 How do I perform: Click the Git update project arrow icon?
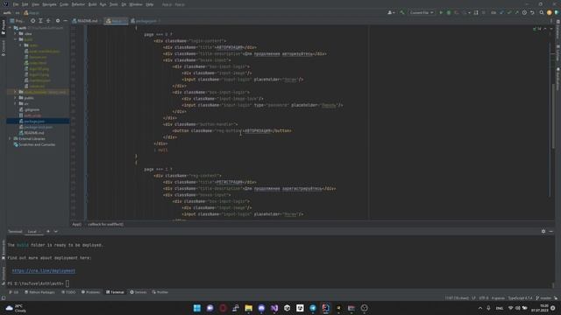[501, 12]
